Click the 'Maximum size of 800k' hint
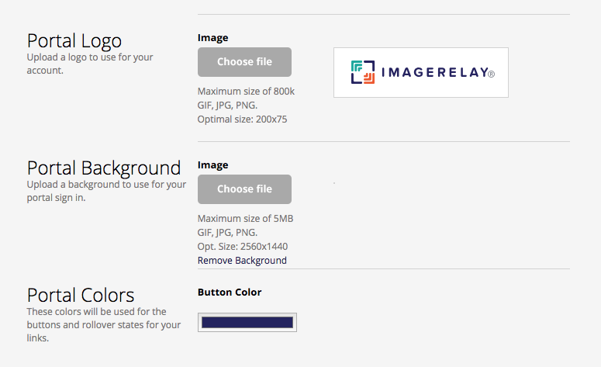Image resolution: width=601 pixels, height=367 pixels. 246,92
